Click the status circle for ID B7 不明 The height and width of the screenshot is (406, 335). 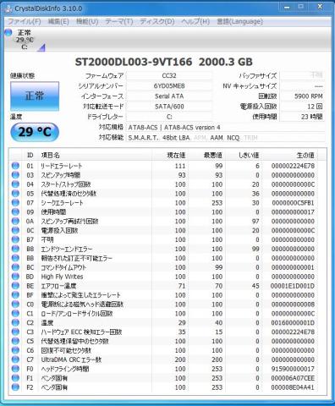[15, 239]
